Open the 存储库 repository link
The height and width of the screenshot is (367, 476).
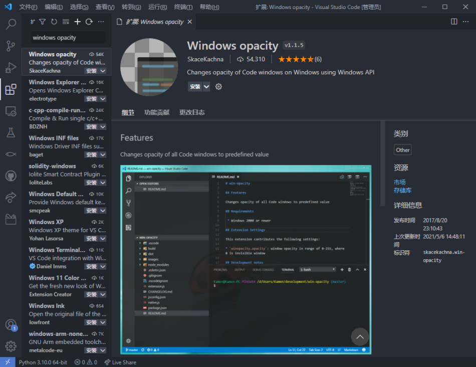pyautogui.click(x=402, y=191)
